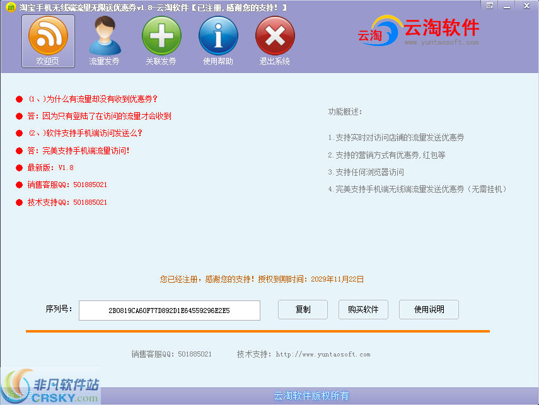Open the 使用帮助 help section
Screen dimensions: 539x405
click(218, 39)
